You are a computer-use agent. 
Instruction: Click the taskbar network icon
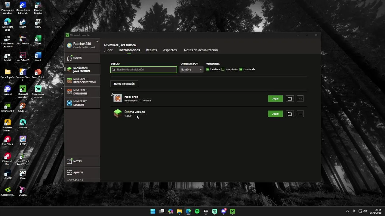point(360,211)
